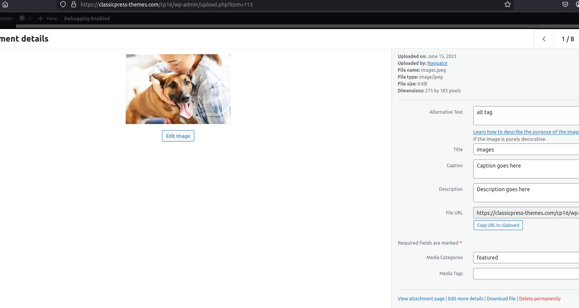Click Delete permanently link

point(540,299)
